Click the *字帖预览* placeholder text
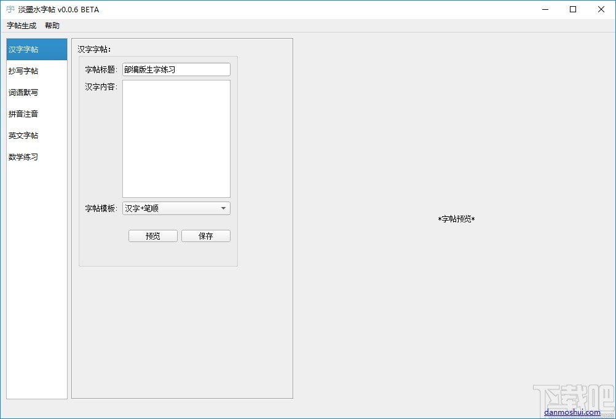The height and width of the screenshot is (419, 616). (x=457, y=219)
